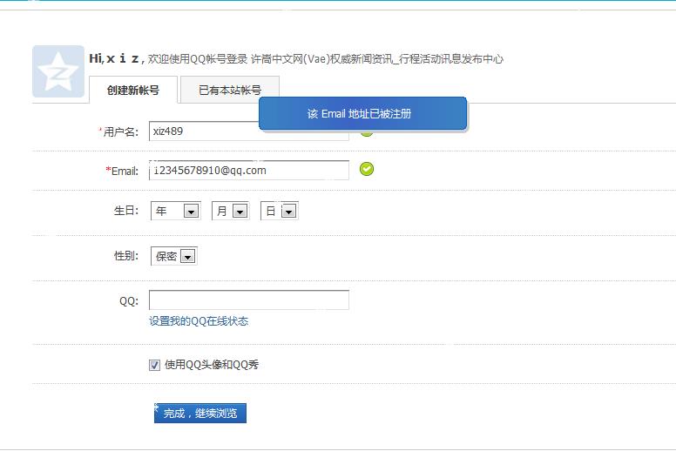Click the QQ: field label

(x=129, y=300)
